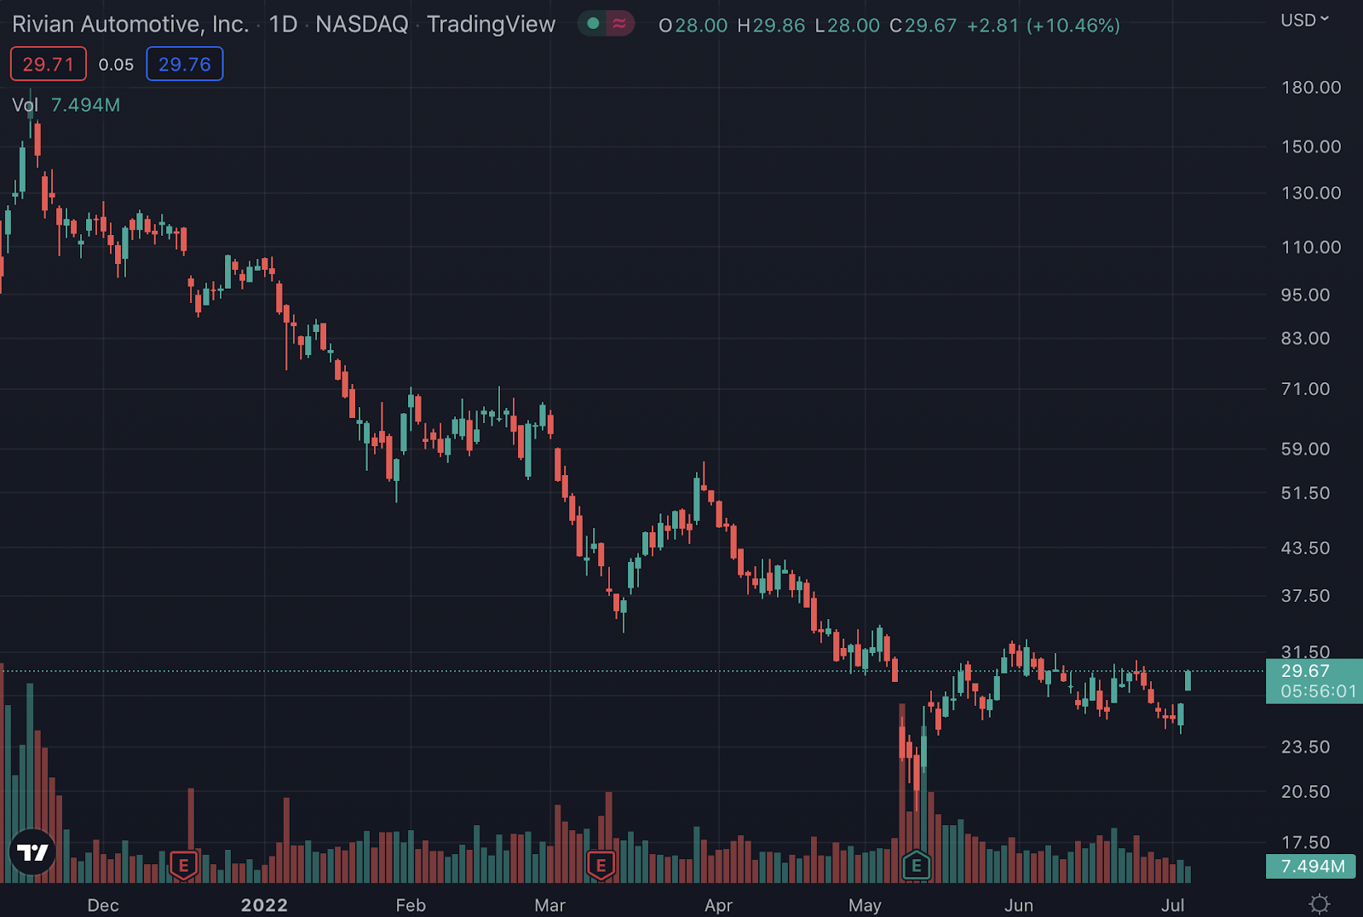Click the 17.50 price axis label
Screen dimensions: 1363x917
tap(1305, 842)
